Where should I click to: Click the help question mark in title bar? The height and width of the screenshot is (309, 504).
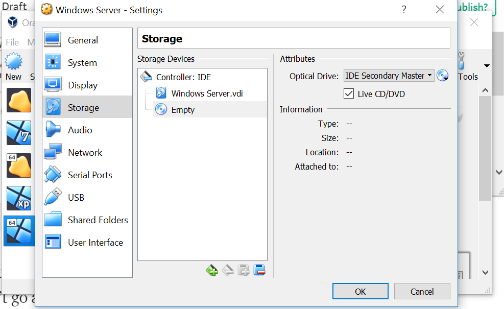[404, 10]
